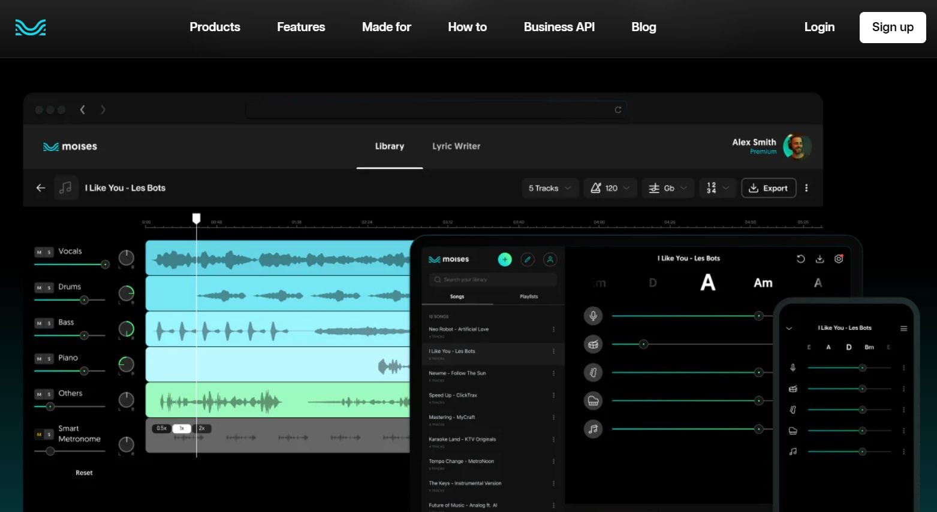937x512 pixels.
Task: Select the drum track icon in the mixer panel
Action: [593, 344]
